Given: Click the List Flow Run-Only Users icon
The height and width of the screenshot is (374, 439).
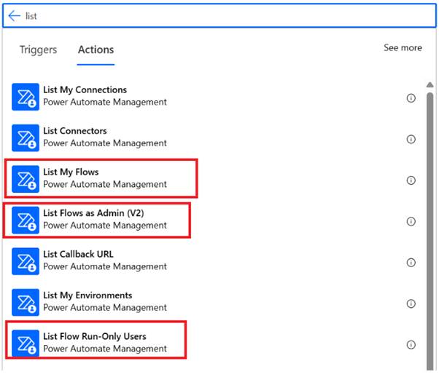Looking at the screenshot, I should pos(26,343).
